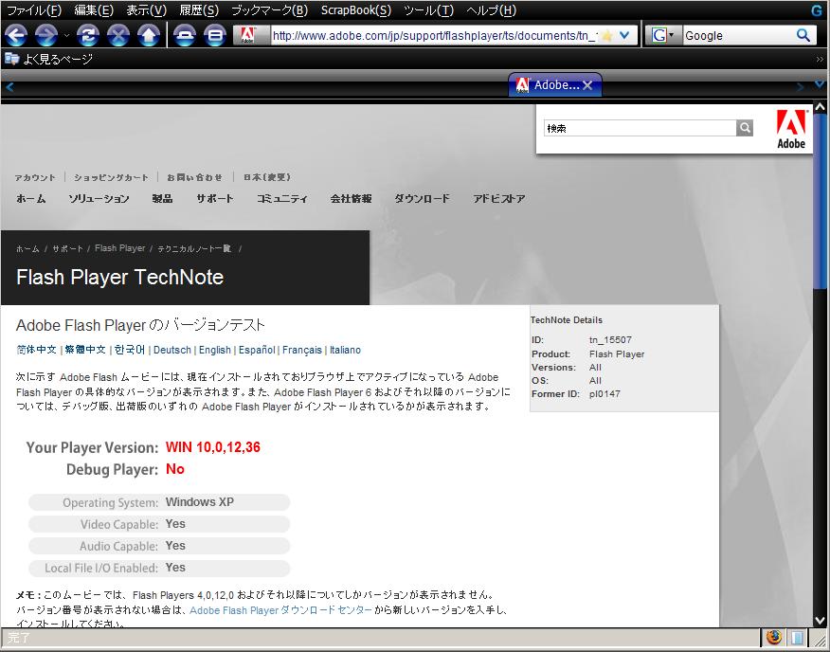This screenshot has height=652, width=830.
Task: Open the ブックマーク(B) menu
Action: click(x=269, y=10)
